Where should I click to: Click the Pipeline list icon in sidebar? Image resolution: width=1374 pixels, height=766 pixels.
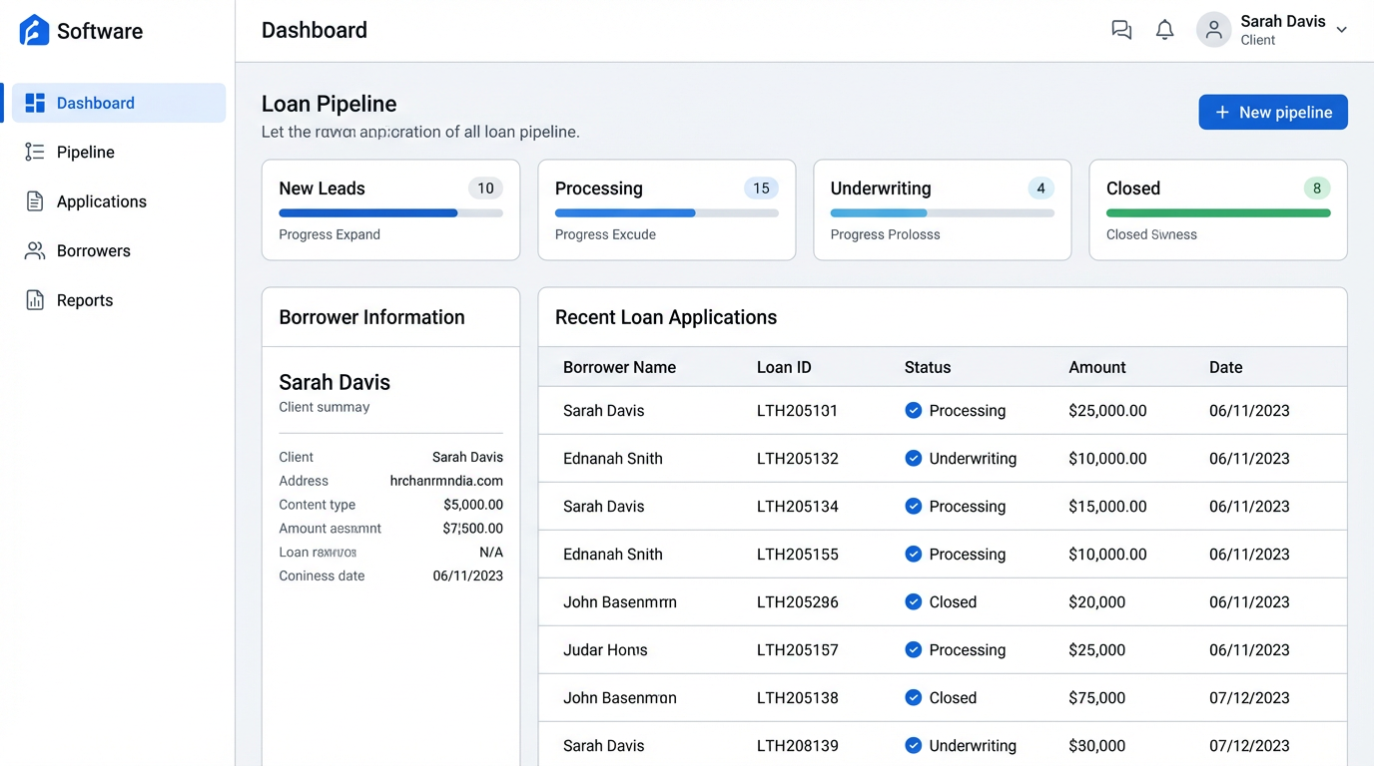coord(33,152)
